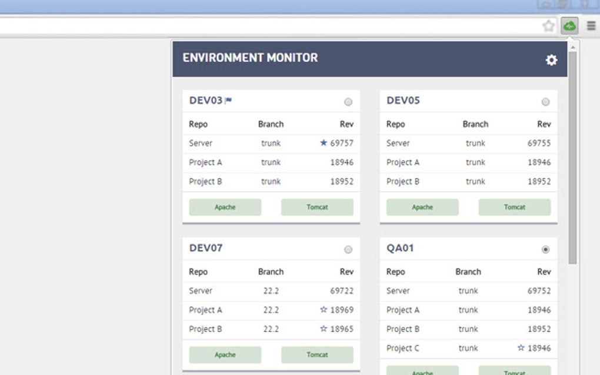This screenshot has width=600, height=375.
Task: Click the flag icon next to DEV03
Action: (229, 100)
